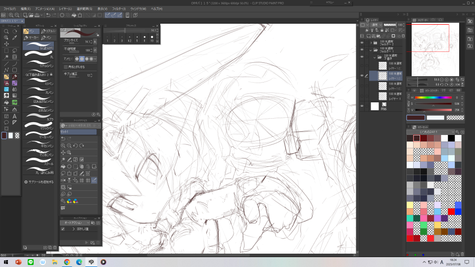Toggle the snap to ruler button in command bar
The width and height of the screenshot is (475, 267).
[107, 15]
